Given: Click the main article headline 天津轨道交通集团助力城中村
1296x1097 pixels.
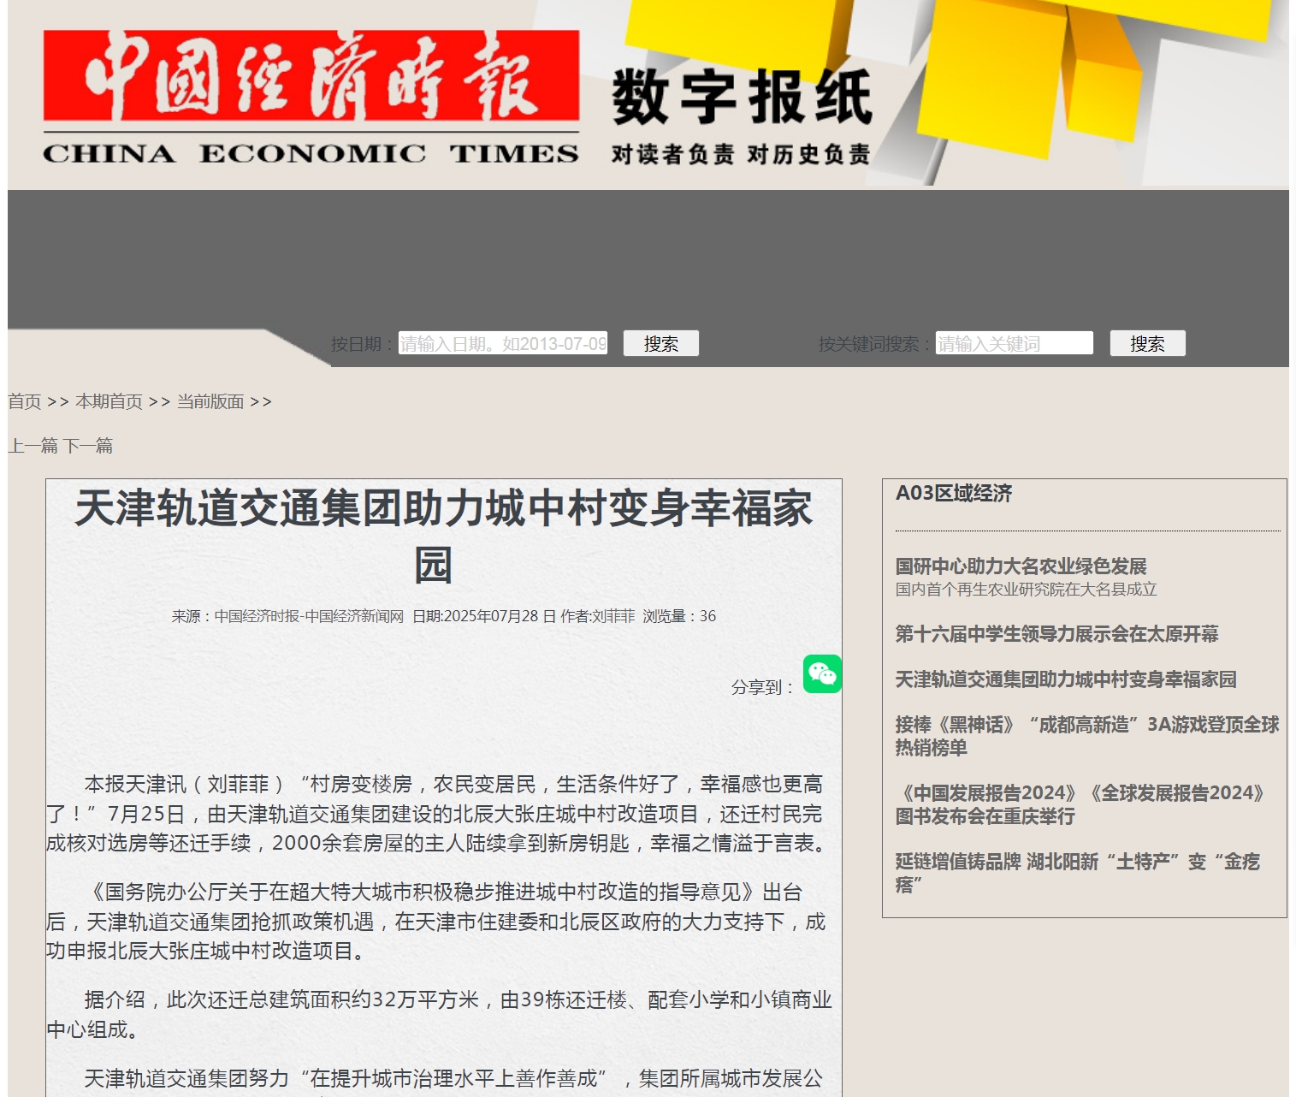Looking at the screenshot, I should click(x=443, y=537).
